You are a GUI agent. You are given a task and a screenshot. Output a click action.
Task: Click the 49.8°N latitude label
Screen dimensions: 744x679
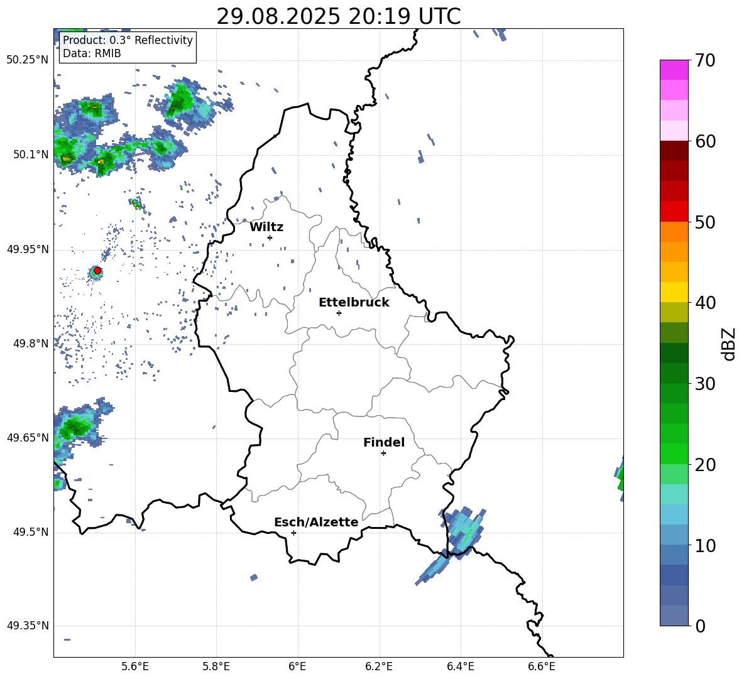[31, 344]
